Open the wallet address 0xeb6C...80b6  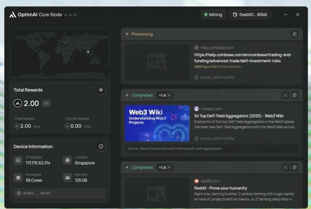(250, 15)
